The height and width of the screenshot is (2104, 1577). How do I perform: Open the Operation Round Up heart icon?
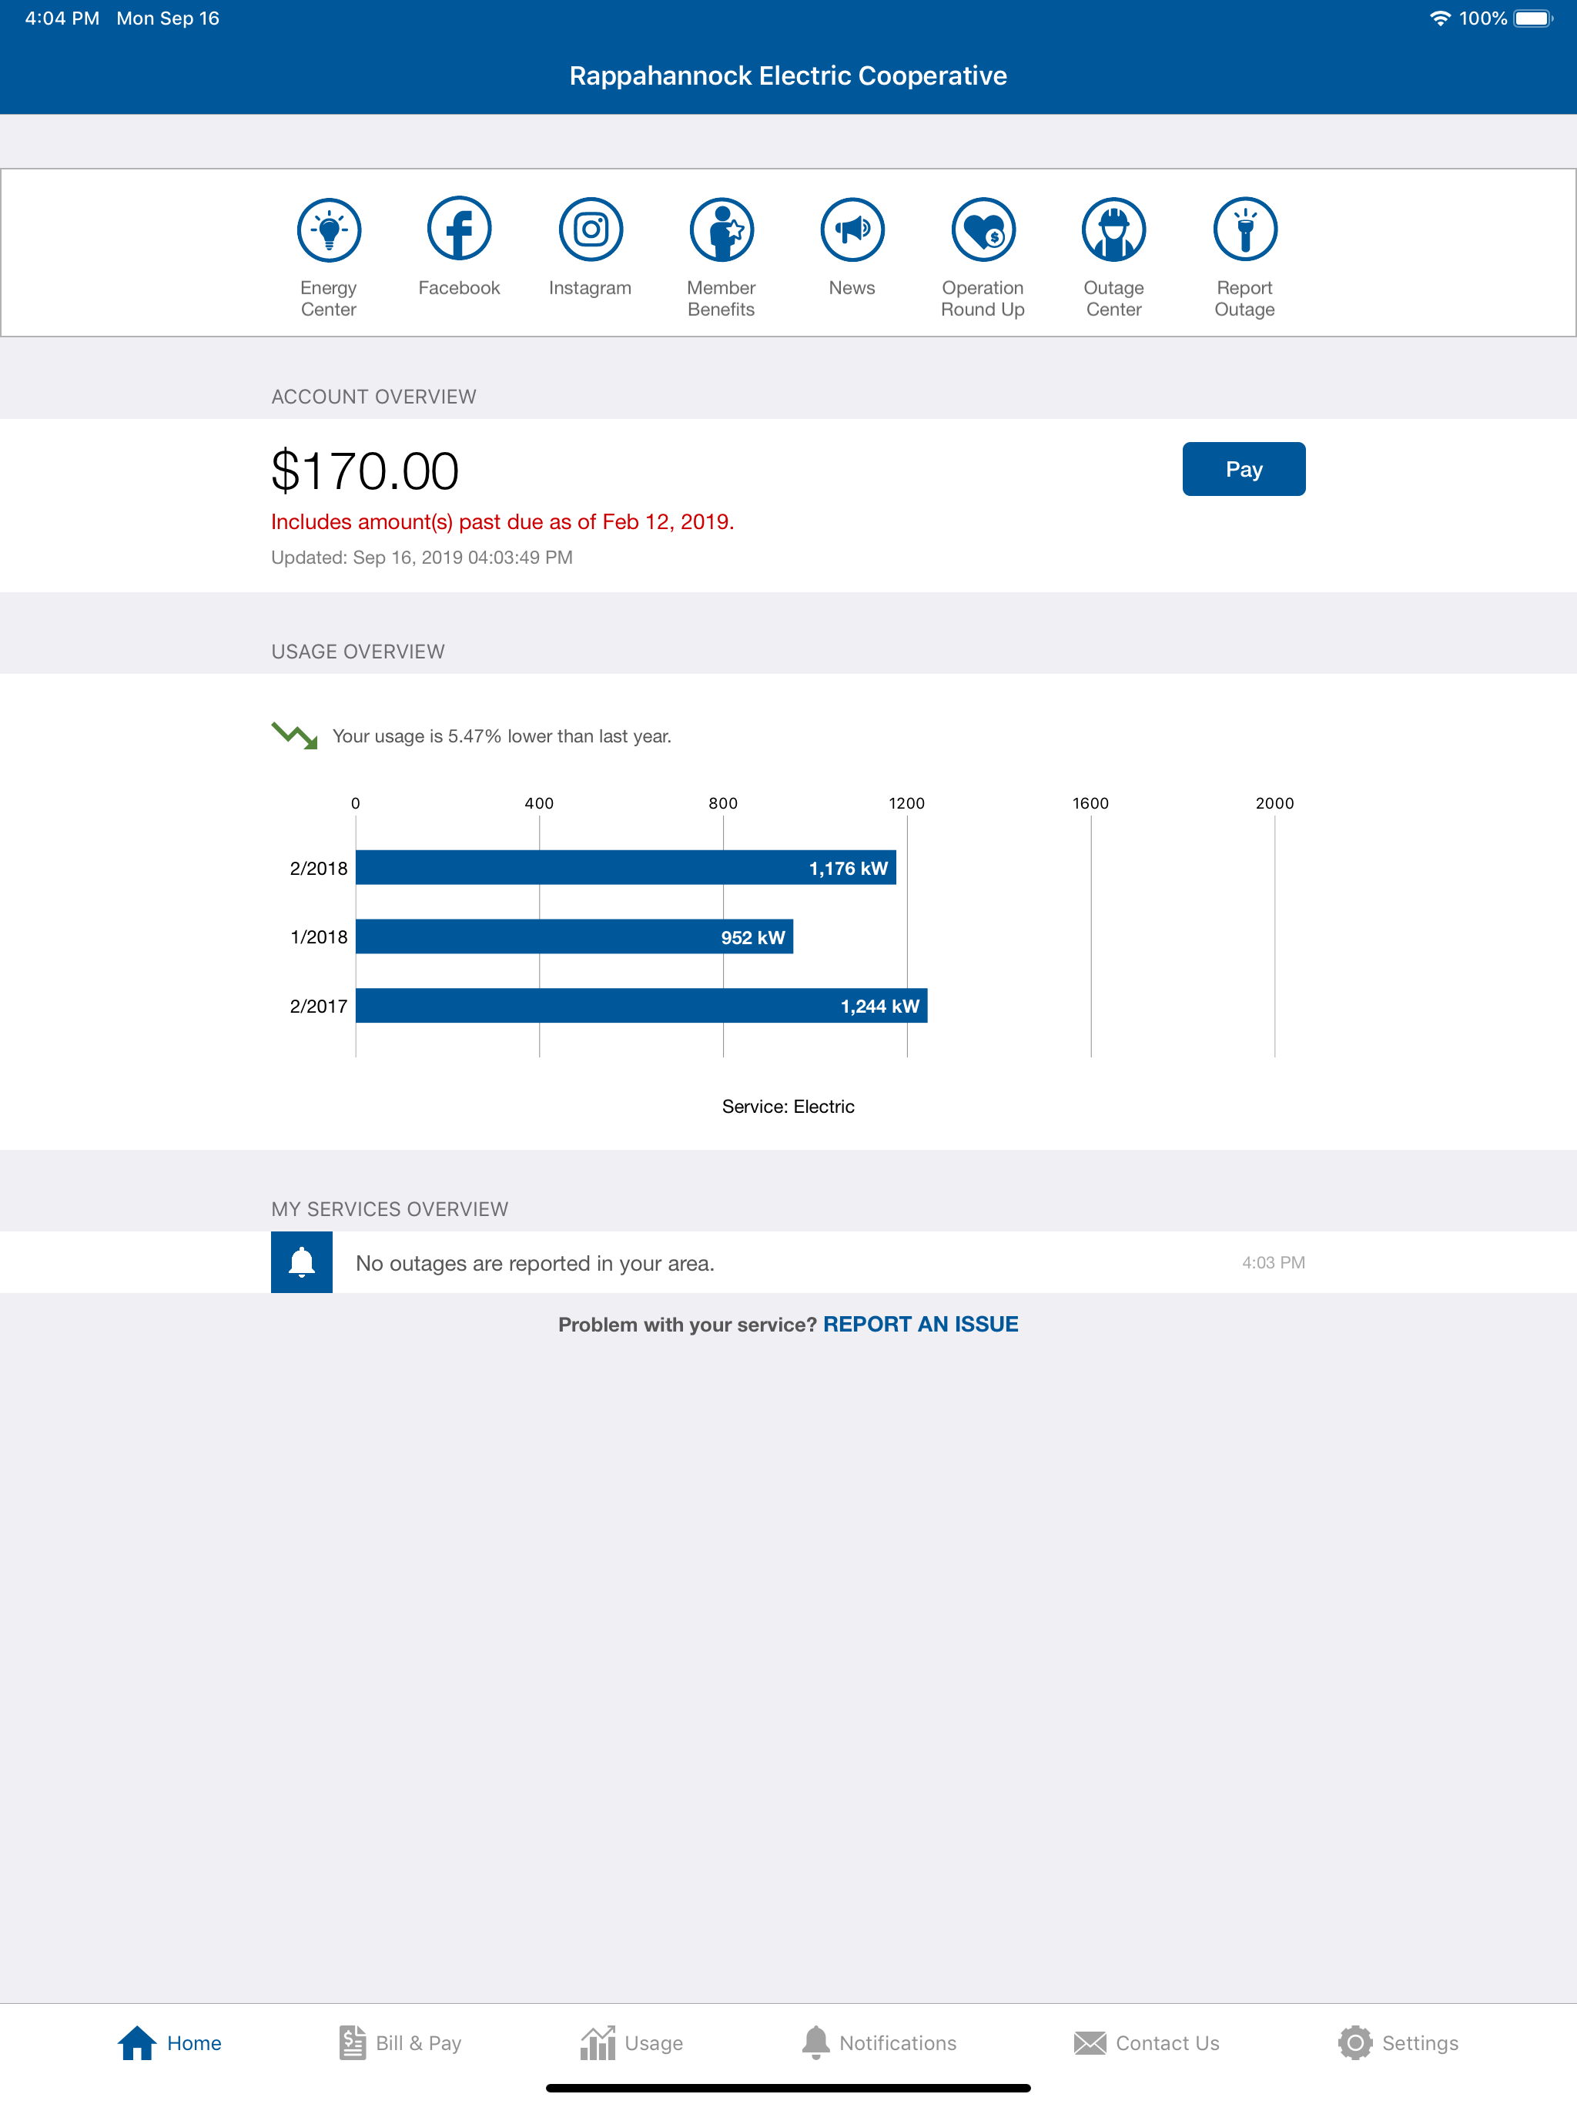[x=983, y=229]
